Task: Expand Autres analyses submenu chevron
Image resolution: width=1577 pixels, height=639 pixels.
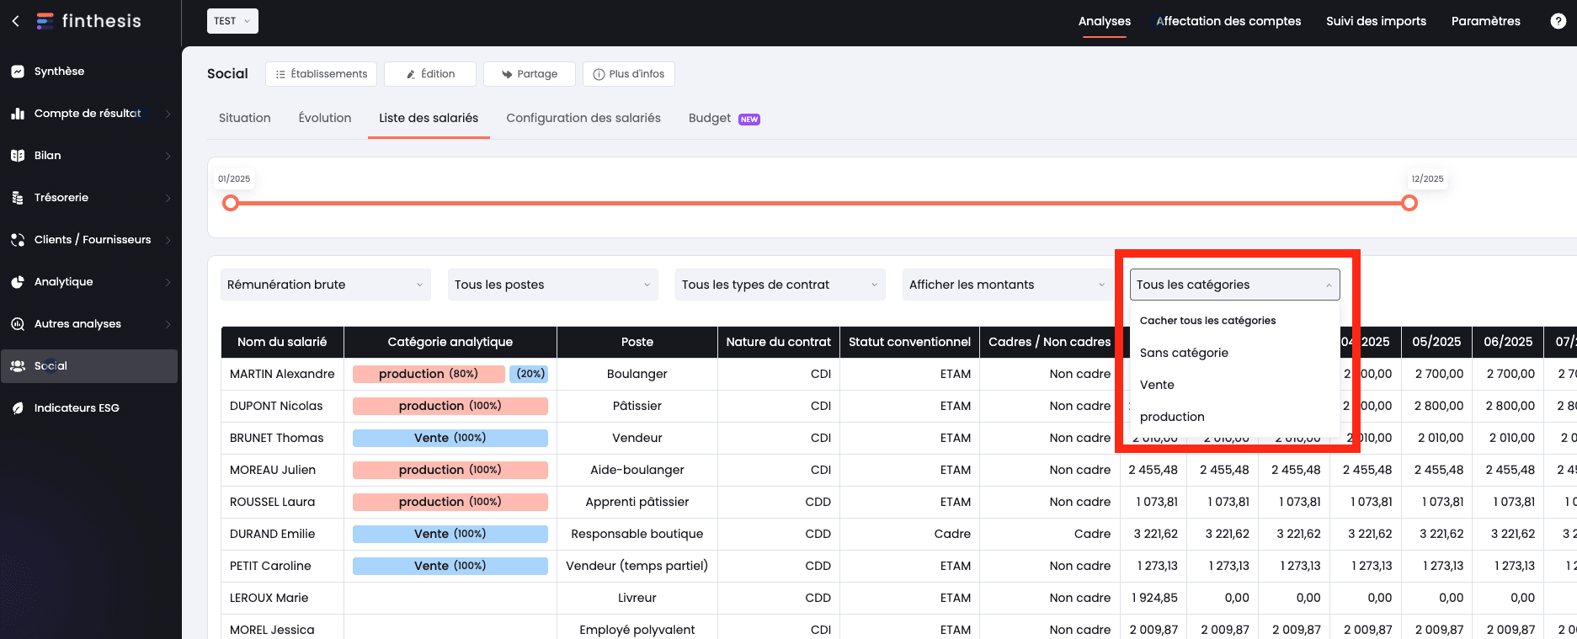Action: click(168, 324)
